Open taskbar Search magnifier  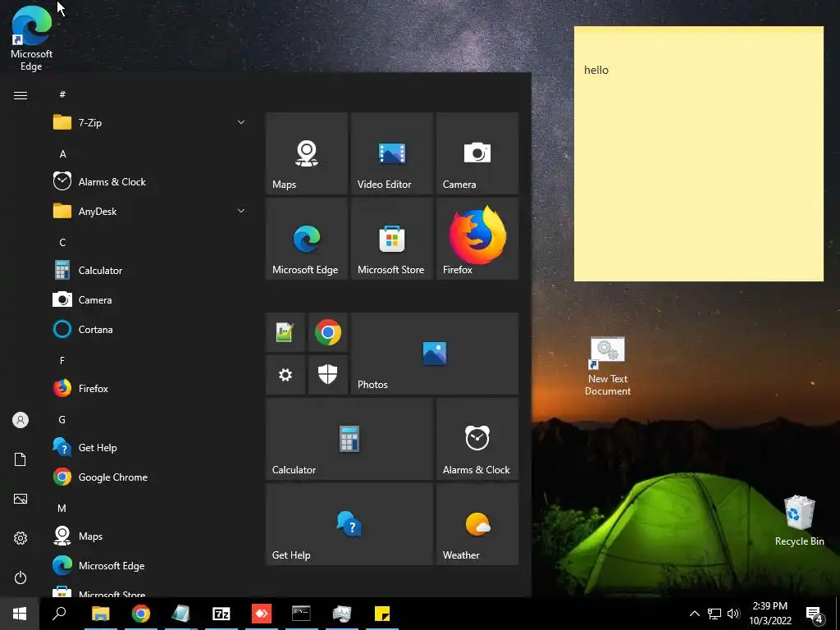pos(59,614)
